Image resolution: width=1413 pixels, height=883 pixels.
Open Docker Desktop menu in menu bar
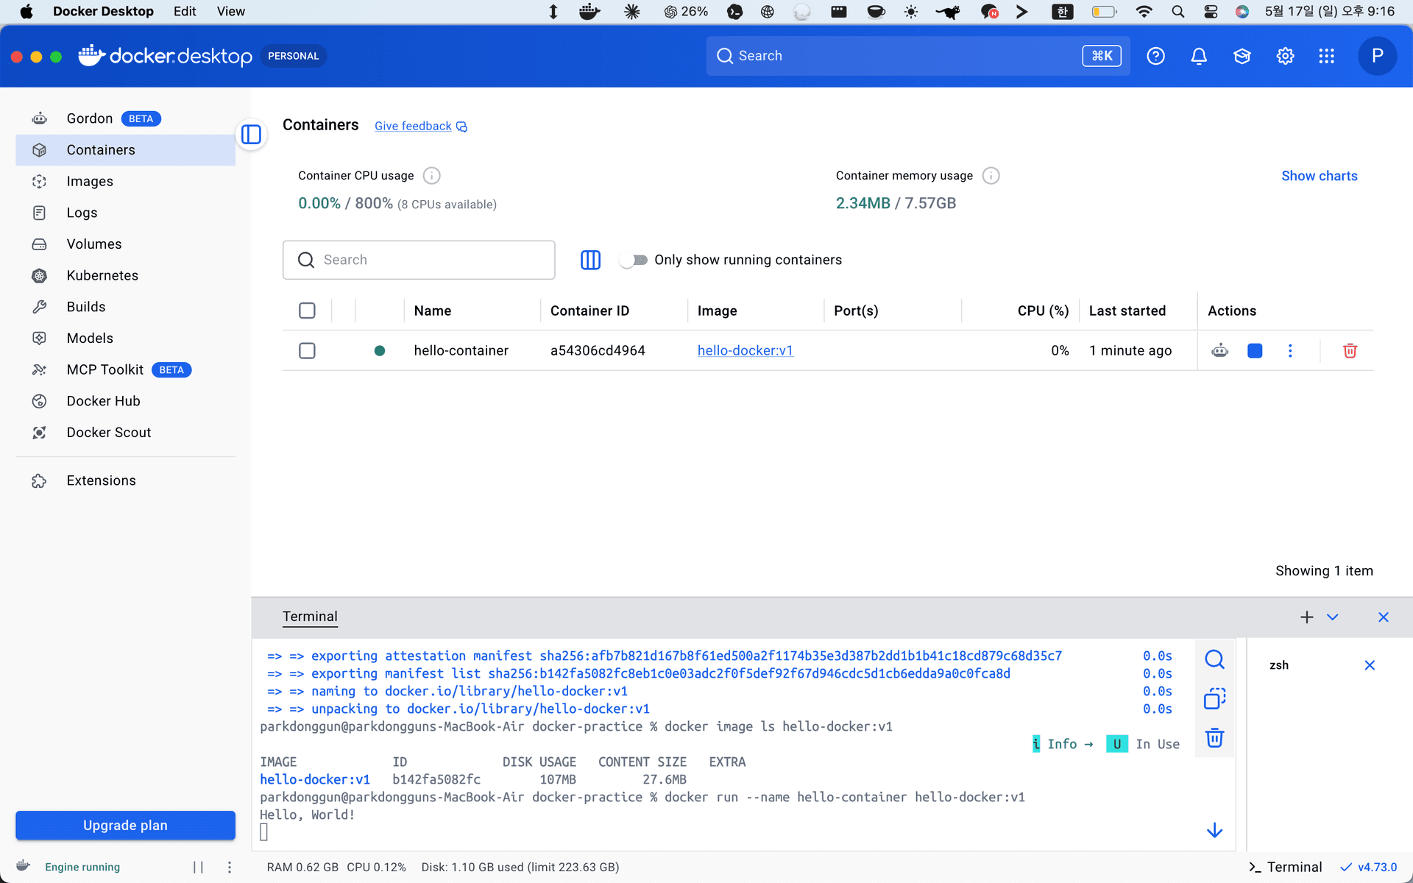(103, 12)
